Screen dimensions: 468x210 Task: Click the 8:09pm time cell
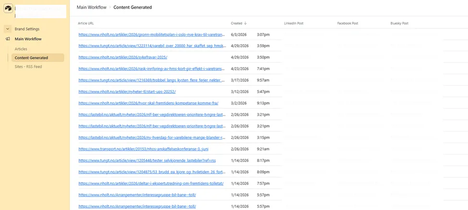pos(263,172)
